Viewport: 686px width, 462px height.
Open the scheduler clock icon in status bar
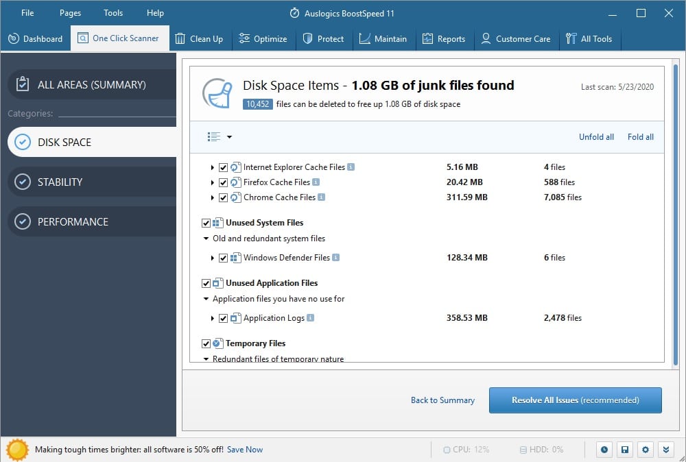(x=604, y=450)
